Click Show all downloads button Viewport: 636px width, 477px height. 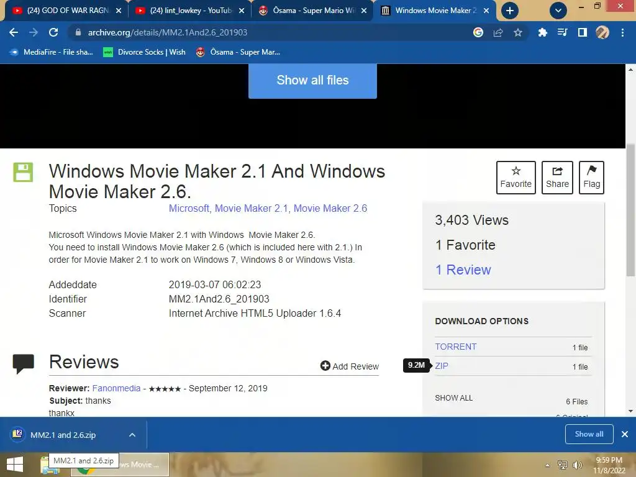click(x=589, y=434)
